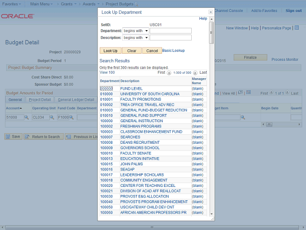Viewport: 306px width, 230px height.
Task: Switch to the Project Detail tab
Action: coord(40,100)
